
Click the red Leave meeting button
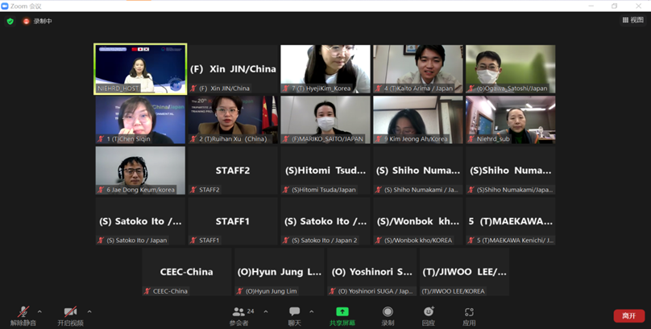click(628, 316)
